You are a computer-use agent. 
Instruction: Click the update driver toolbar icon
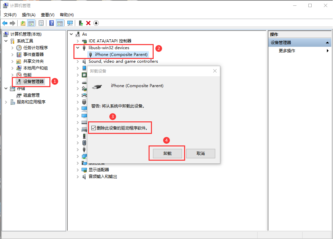pyautogui.click(x=81, y=23)
